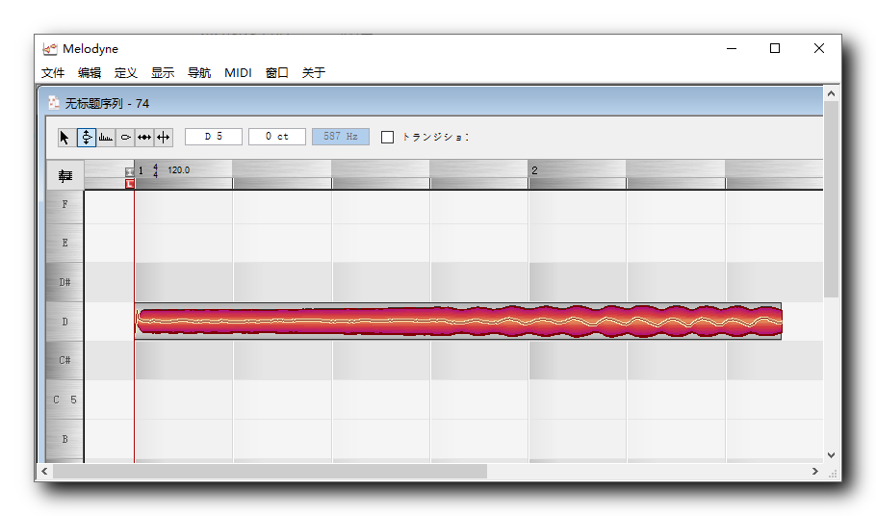
Task: Click the Melodyne app icon in title bar
Action: coord(50,49)
